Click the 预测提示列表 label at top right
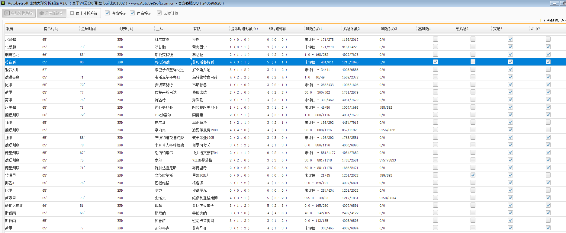The height and width of the screenshot is (233, 566). click(556, 21)
